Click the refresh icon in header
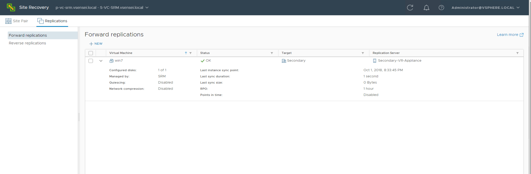Screen dimensions: 531x174 coord(410,7)
